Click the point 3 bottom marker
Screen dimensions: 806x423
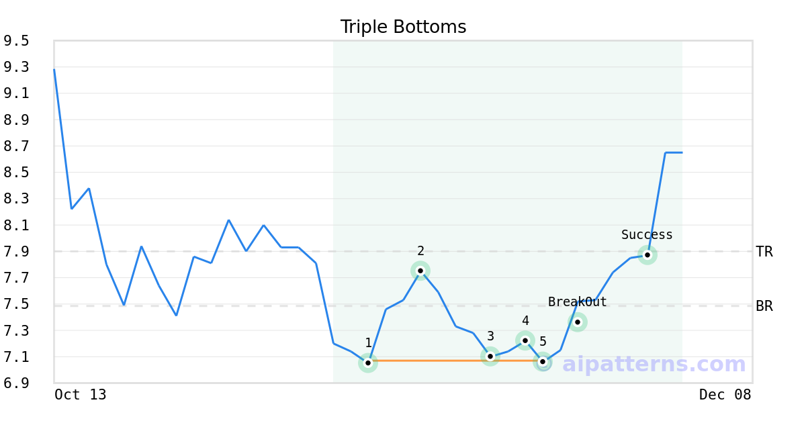(490, 356)
